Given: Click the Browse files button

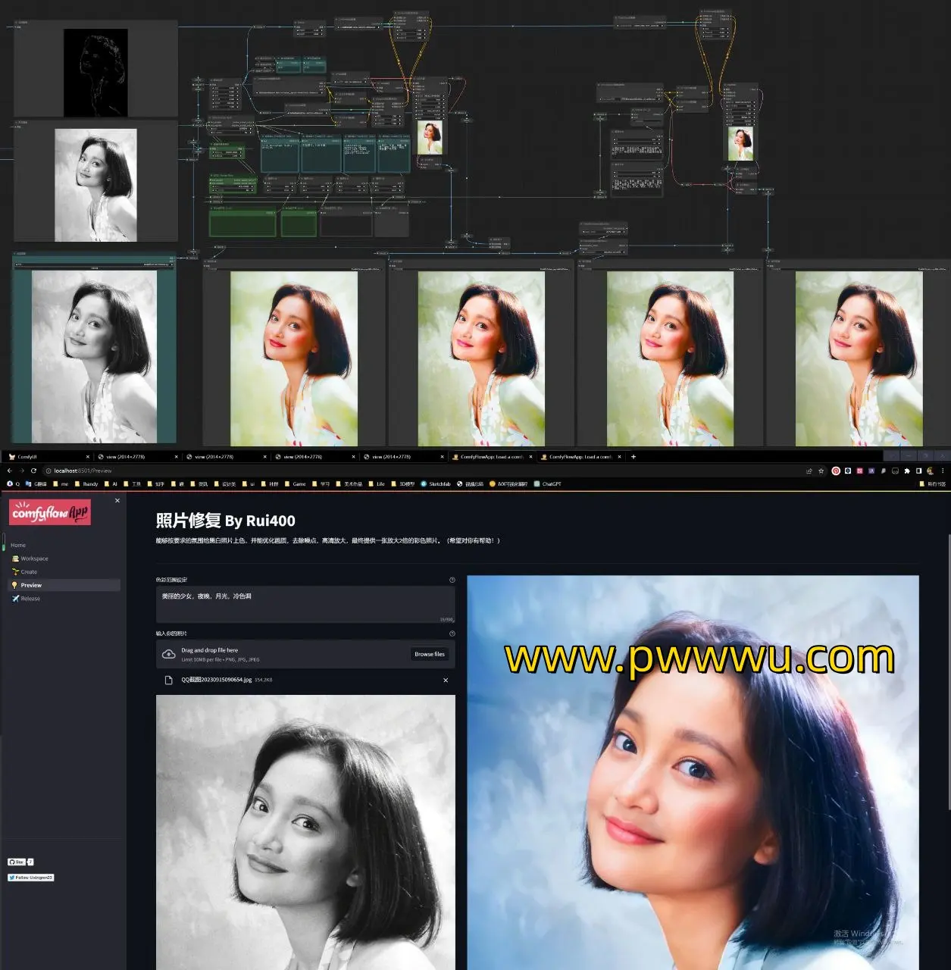Looking at the screenshot, I should 429,654.
